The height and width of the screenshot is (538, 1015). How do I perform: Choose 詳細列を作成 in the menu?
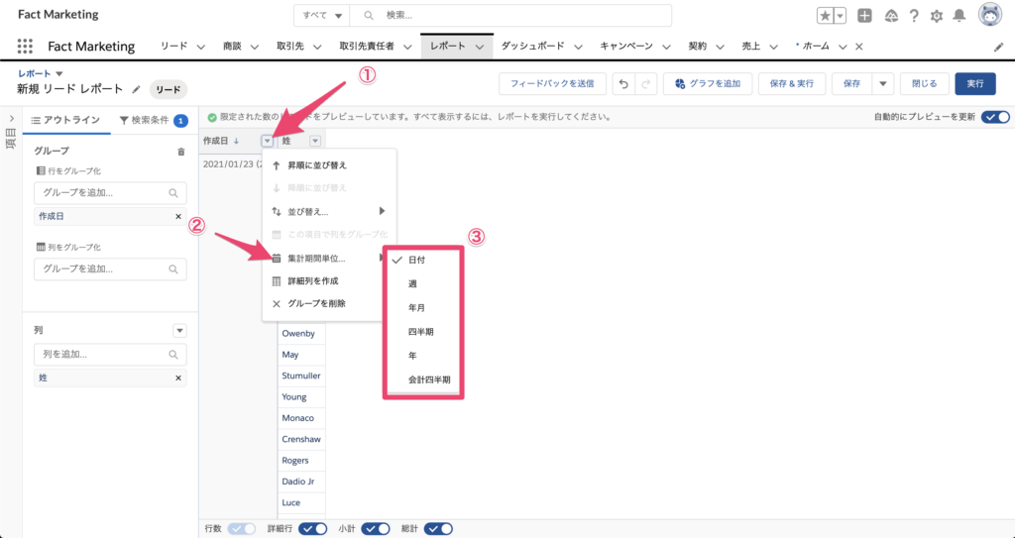coord(329,281)
